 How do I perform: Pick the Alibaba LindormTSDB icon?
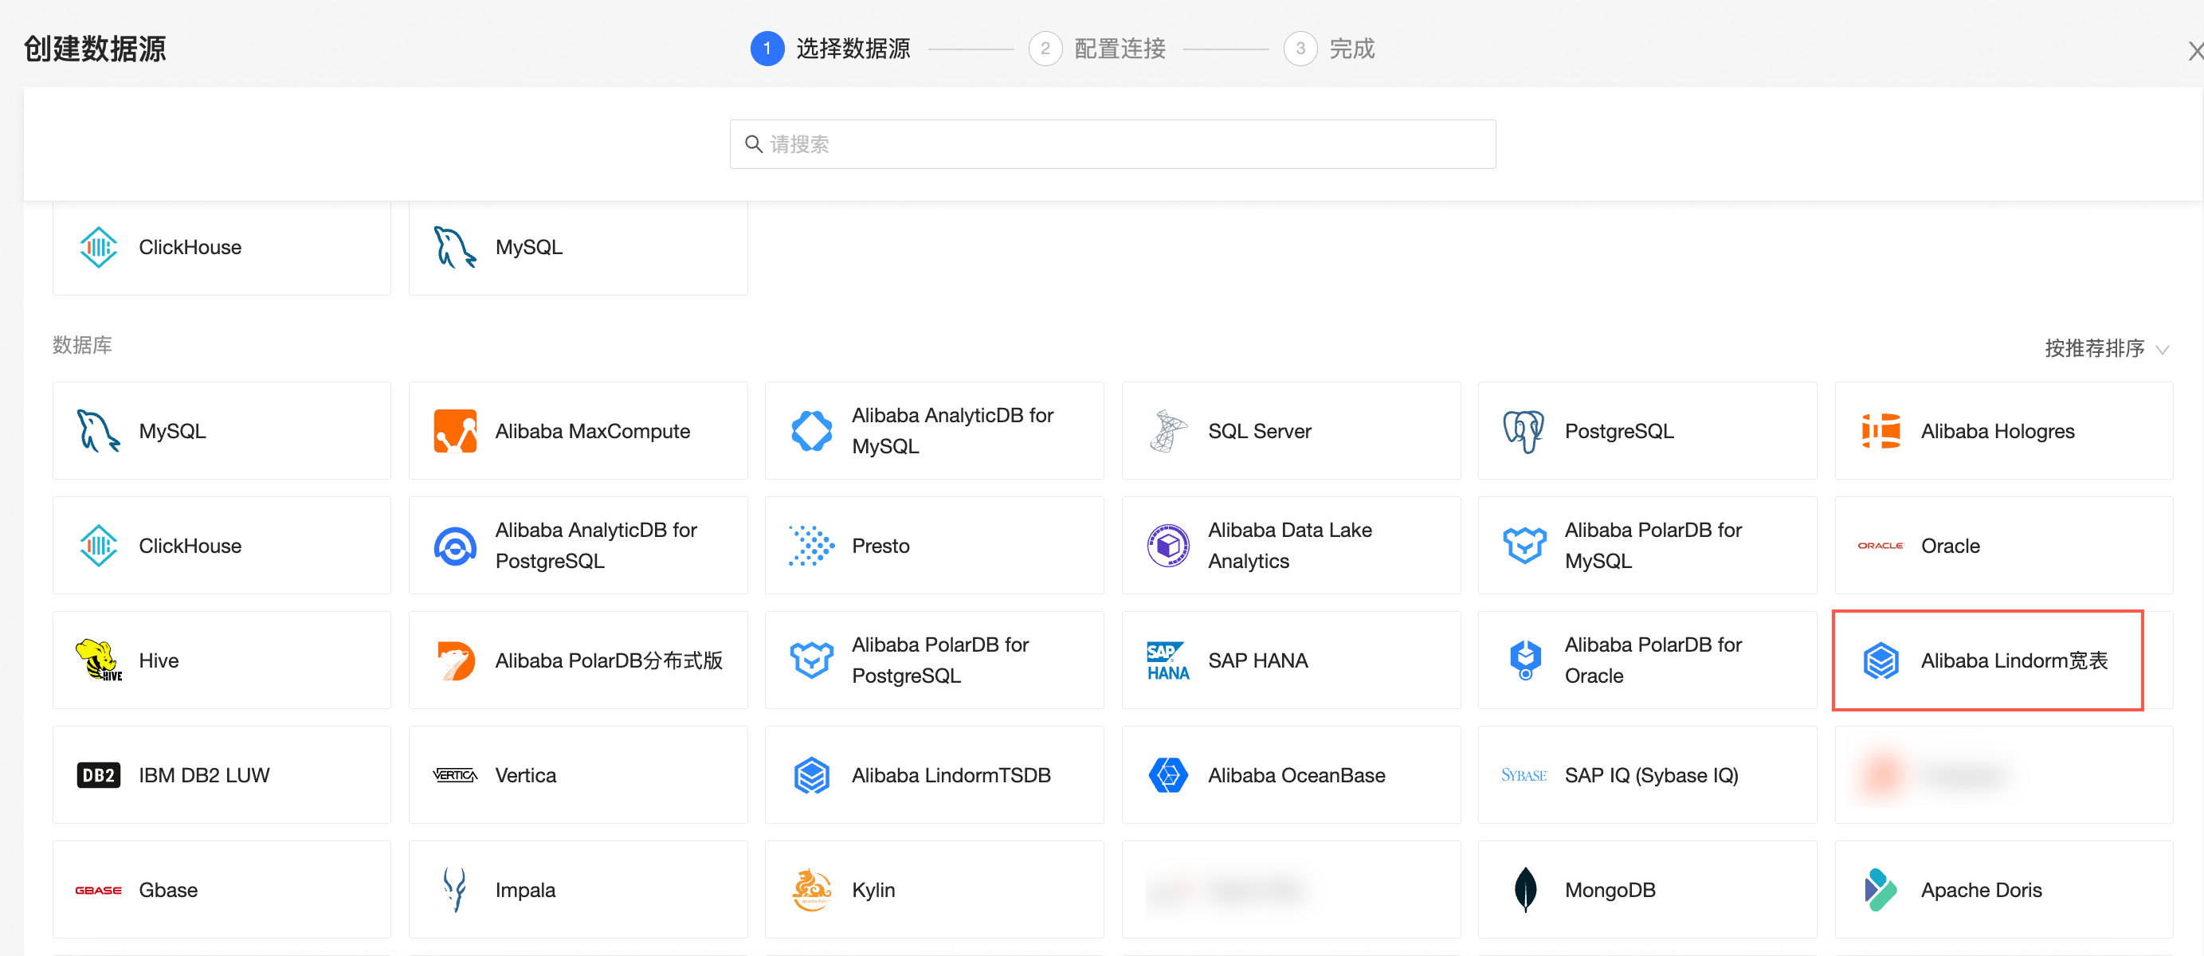pos(811,774)
